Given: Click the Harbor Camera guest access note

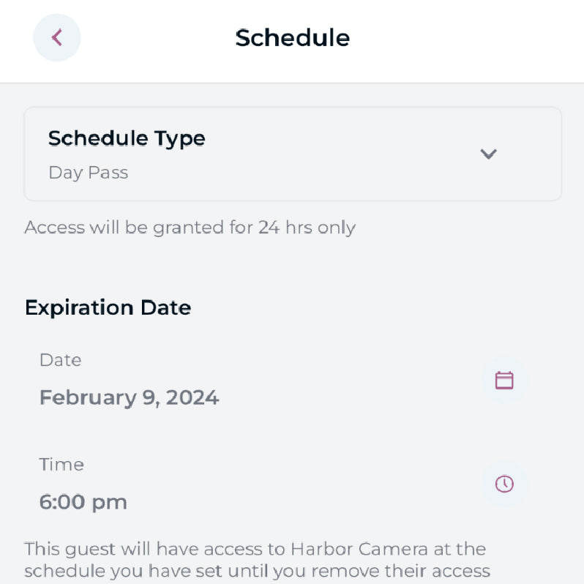Looking at the screenshot, I should pos(256,560).
